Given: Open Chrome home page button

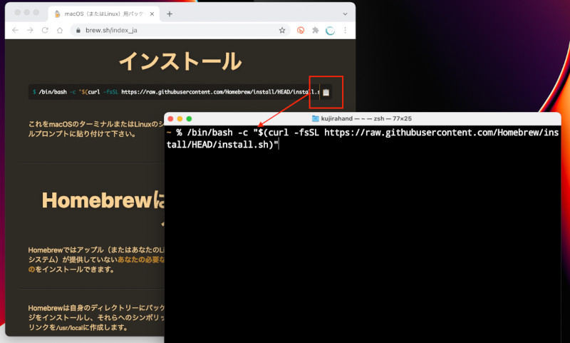Looking at the screenshot, I should [60, 30].
